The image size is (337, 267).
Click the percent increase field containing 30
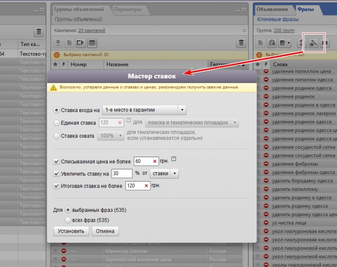(122, 174)
